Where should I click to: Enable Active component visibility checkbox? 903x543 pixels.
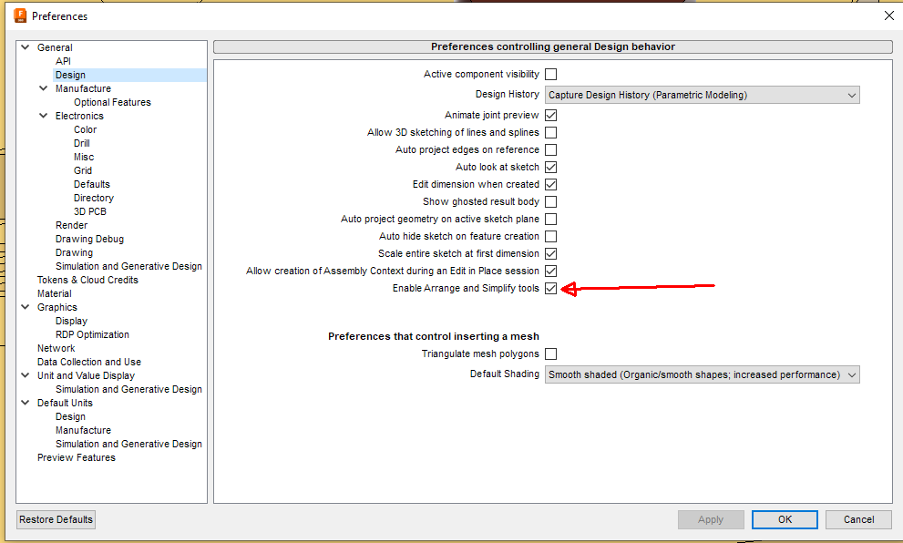click(x=550, y=75)
